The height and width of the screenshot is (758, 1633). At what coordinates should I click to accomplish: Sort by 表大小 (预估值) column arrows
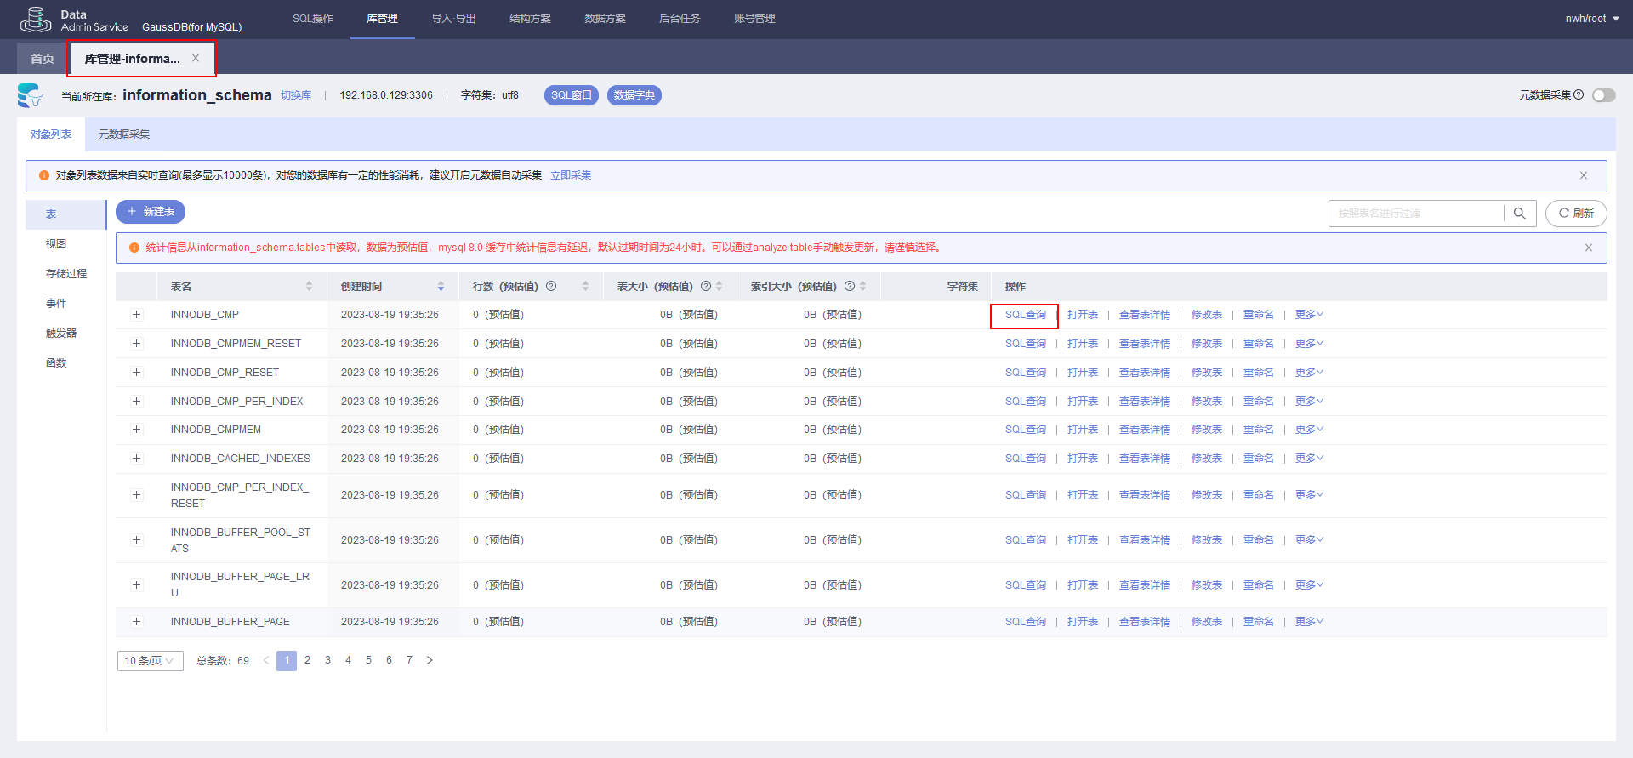[720, 287]
